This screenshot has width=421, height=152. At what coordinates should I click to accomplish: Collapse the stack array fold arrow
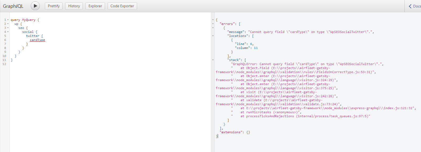click(213, 60)
